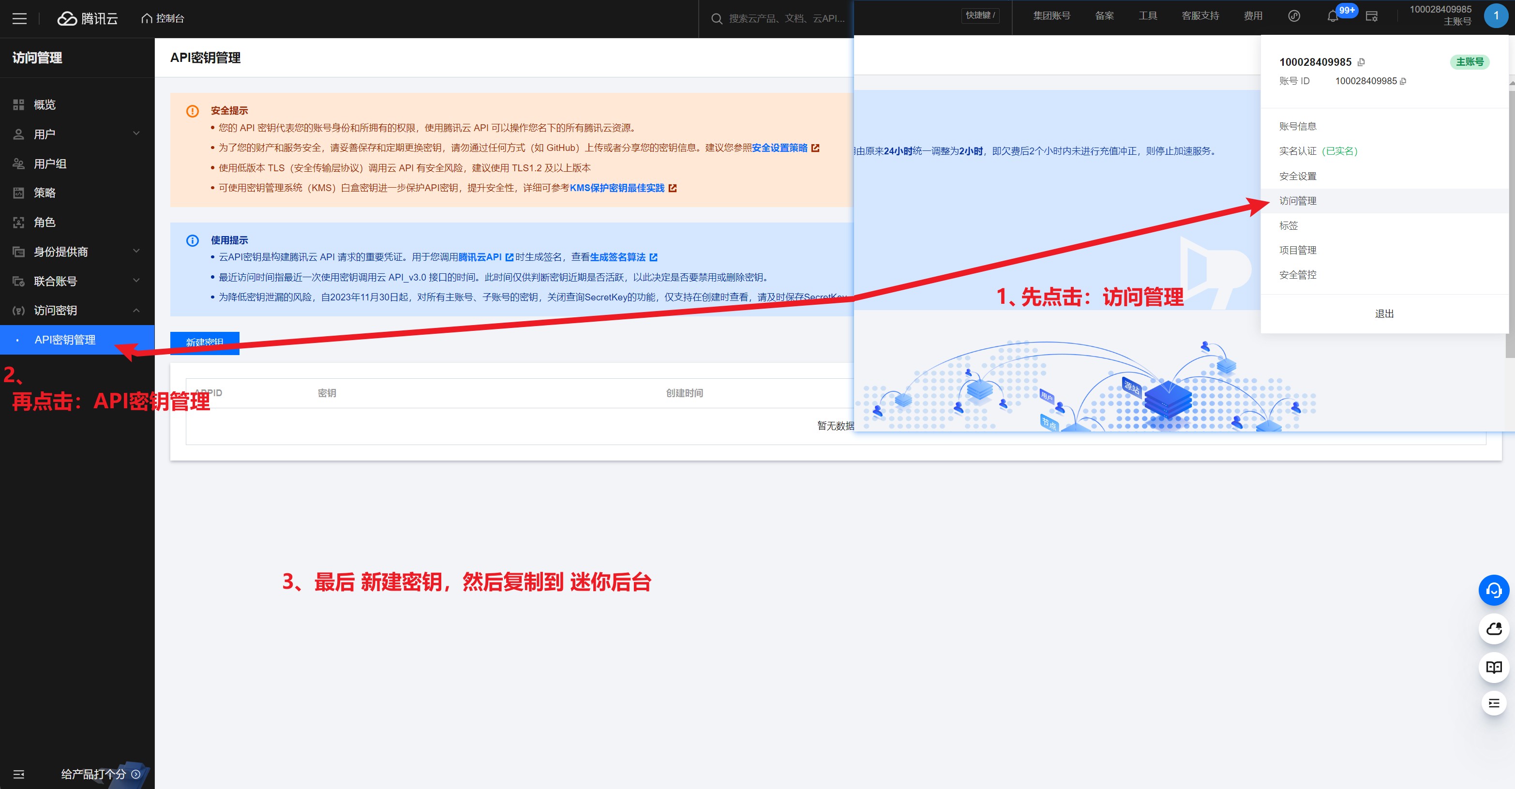
Task: Click the 快捷键 / shortcut box
Action: (980, 15)
